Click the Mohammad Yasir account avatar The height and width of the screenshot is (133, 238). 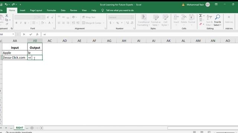[208, 5]
